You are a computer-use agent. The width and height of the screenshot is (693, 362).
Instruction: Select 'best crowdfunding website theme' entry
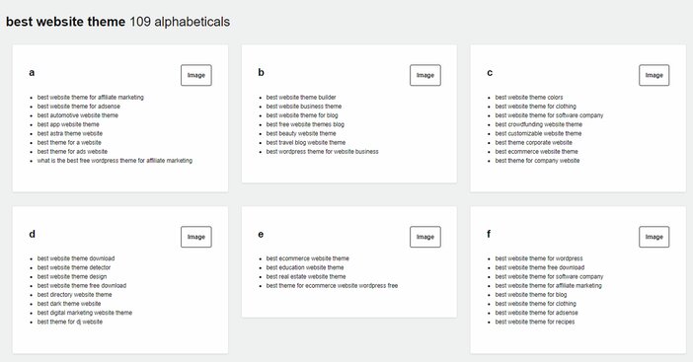coord(538,124)
